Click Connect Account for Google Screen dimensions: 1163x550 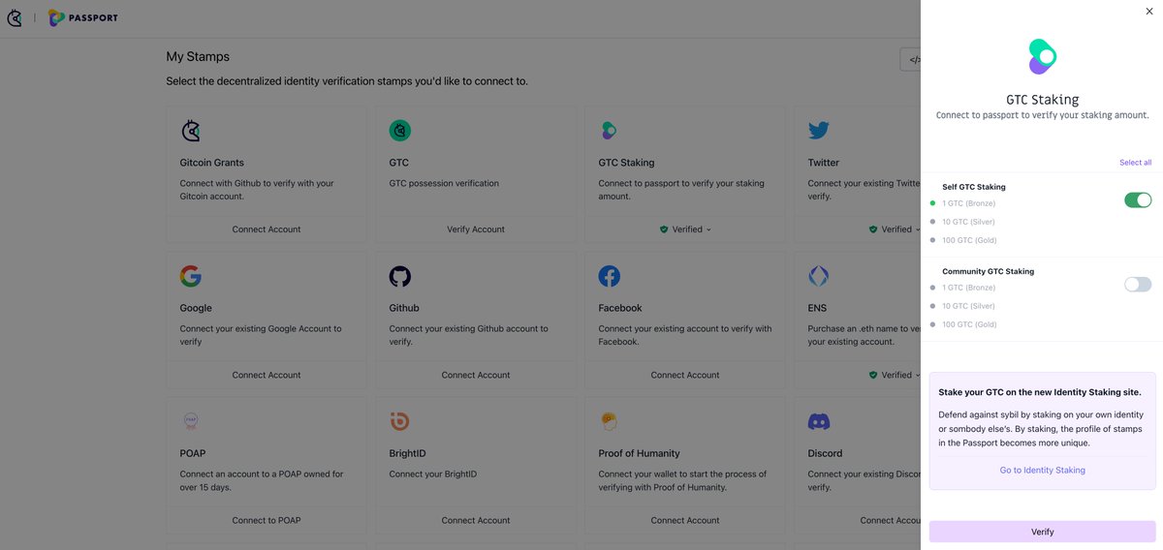[x=267, y=375]
